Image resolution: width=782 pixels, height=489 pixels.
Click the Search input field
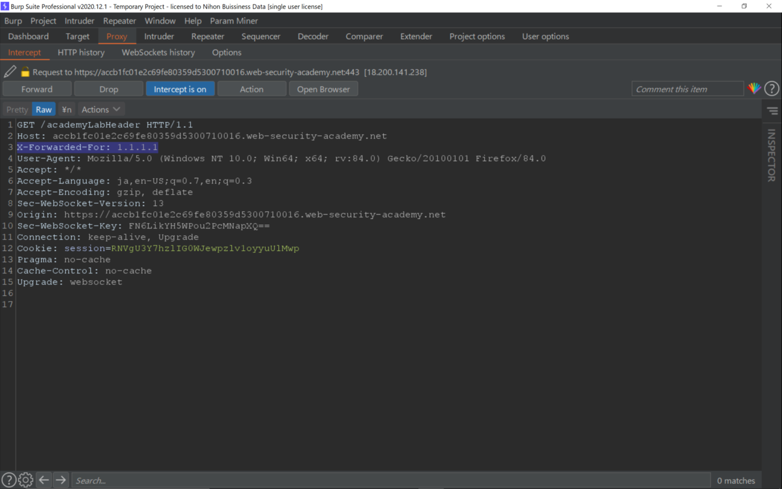coord(390,481)
